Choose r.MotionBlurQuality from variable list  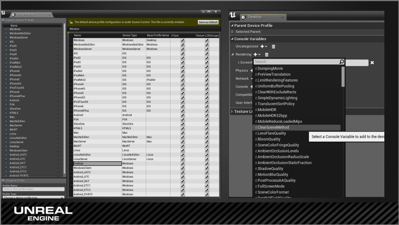coord(271,175)
